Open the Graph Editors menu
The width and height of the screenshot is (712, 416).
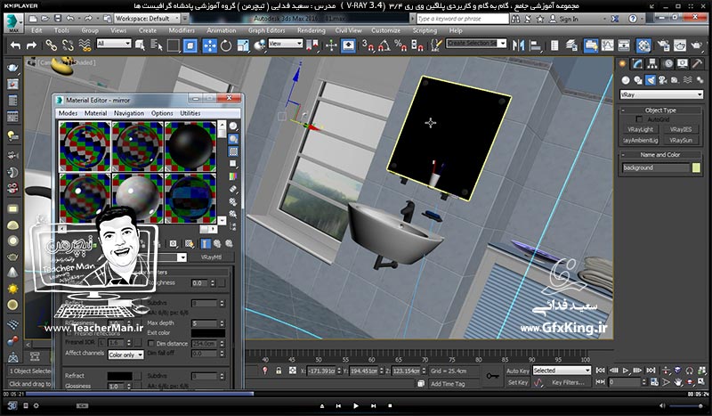pos(266,30)
